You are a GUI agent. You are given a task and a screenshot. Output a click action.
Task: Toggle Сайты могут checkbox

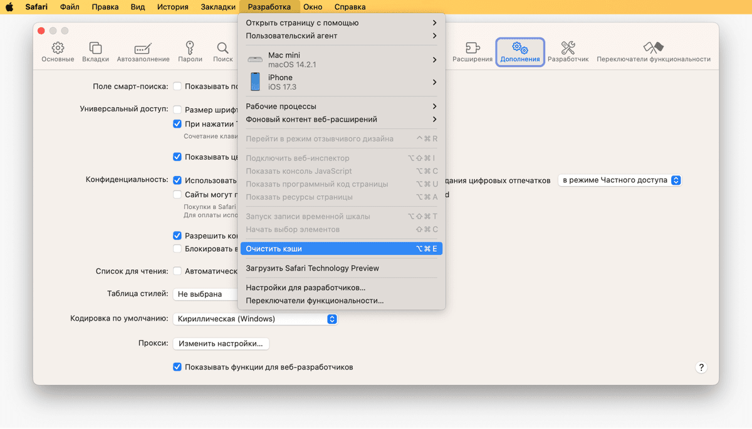click(x=177, y=195)
